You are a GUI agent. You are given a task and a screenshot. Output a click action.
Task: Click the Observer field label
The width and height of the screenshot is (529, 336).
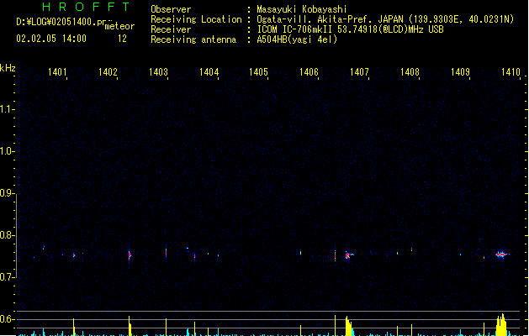[171, 9]
